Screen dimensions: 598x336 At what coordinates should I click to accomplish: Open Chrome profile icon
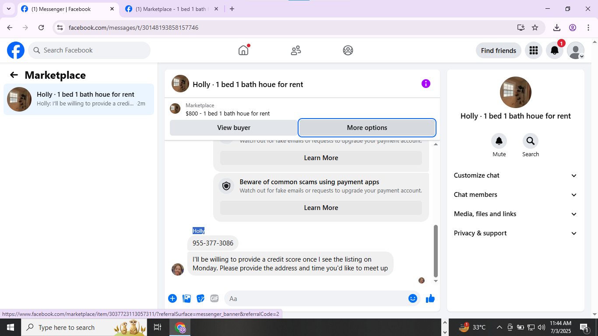tap(573, 28)
